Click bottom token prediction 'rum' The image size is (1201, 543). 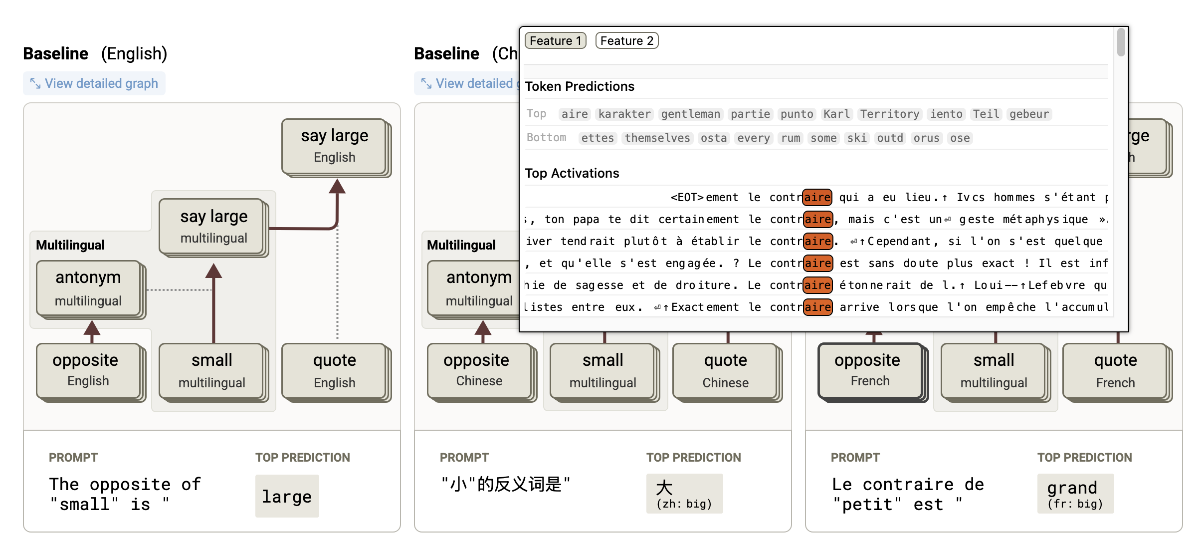pyautogui.click(x=791, y=138)
